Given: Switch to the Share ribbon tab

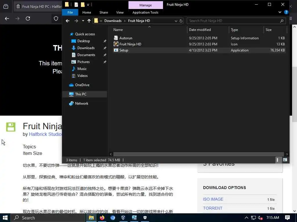Looking at the screenshot, I should [x=104, y=12].
